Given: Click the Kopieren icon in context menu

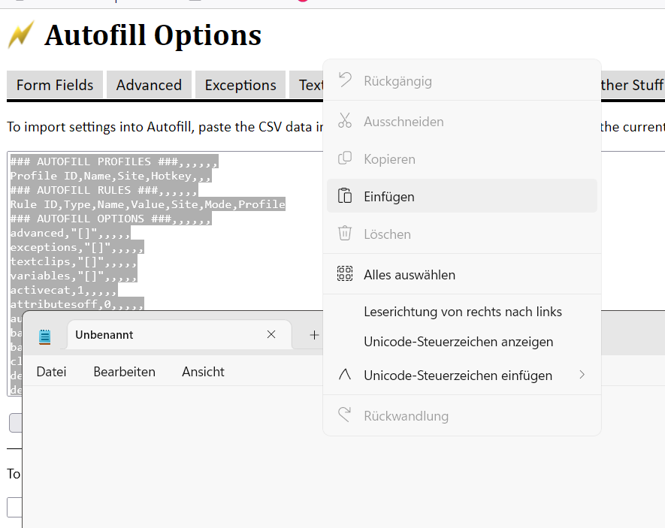Looking at the screenshot, I should click(345, 158).
